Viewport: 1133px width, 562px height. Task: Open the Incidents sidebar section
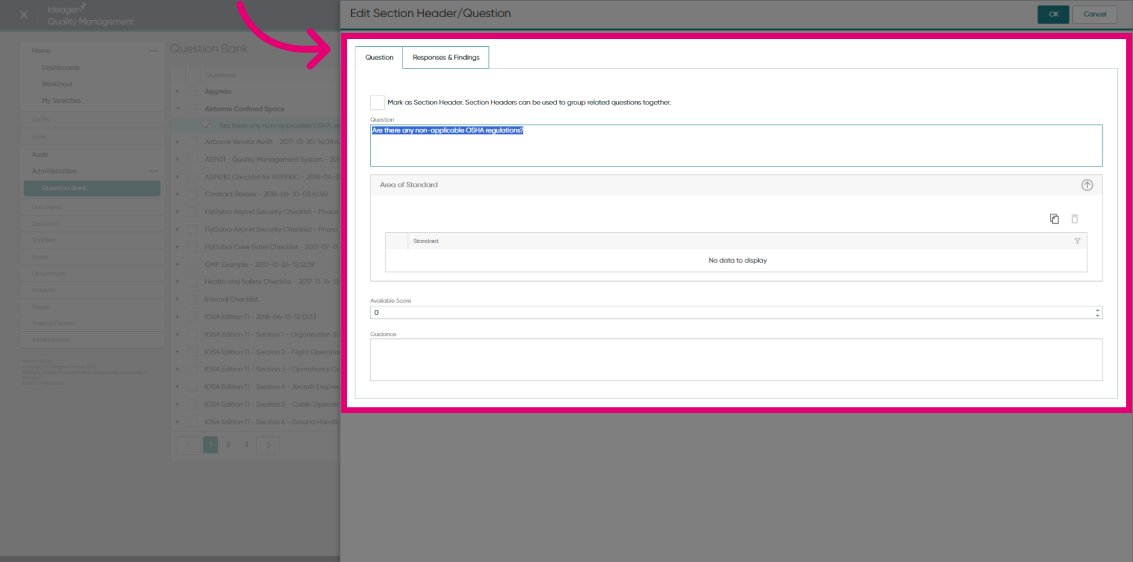click(43, 290)
